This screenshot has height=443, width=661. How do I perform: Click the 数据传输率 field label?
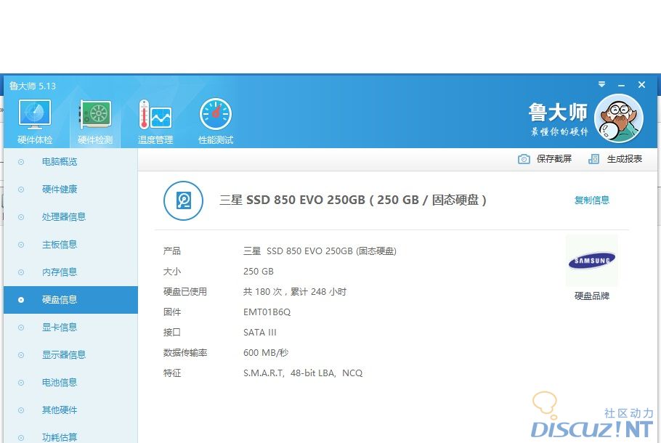tap(185, 353)
